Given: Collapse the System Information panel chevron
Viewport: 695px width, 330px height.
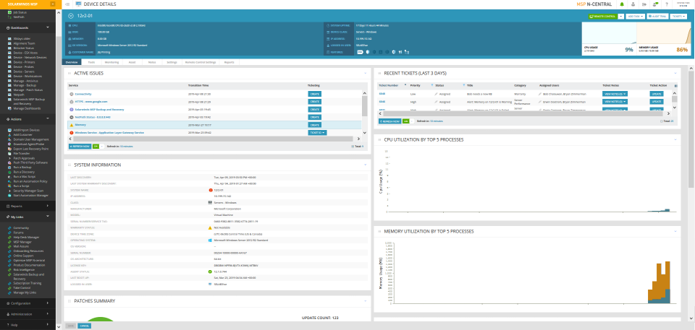Looking at the screenshot, I should click(365, 165).
